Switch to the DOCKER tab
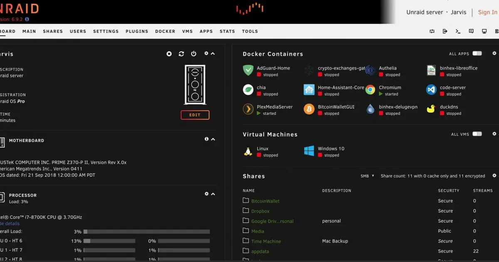499x262 pixels. point(165,31)
